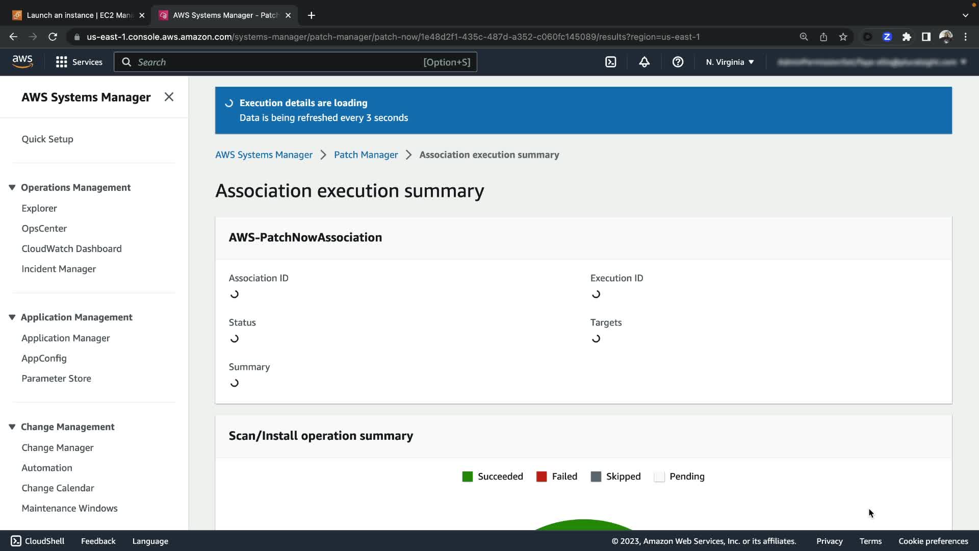Click browser extensions puzzle icon
979x551 pixels.
pos(907,37)
